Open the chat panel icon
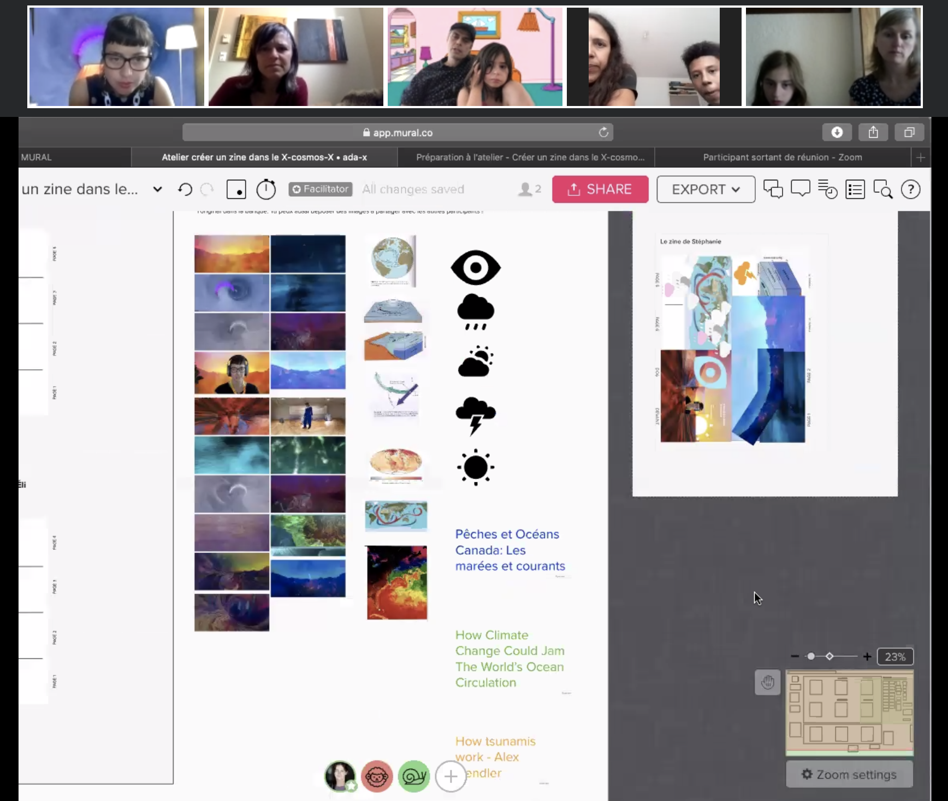This screenshot has height=801, width=948. pyautogui.click(x=773, y=190)
